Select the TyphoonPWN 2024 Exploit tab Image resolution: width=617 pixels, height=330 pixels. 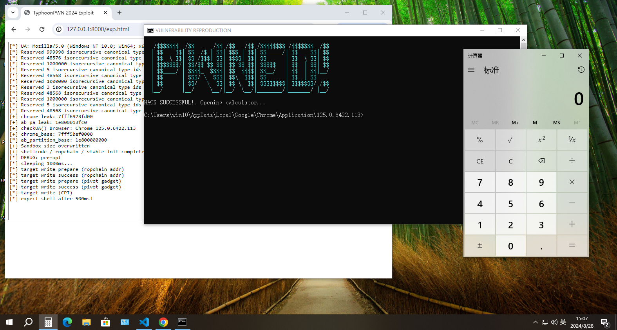[x=63, y=13]
